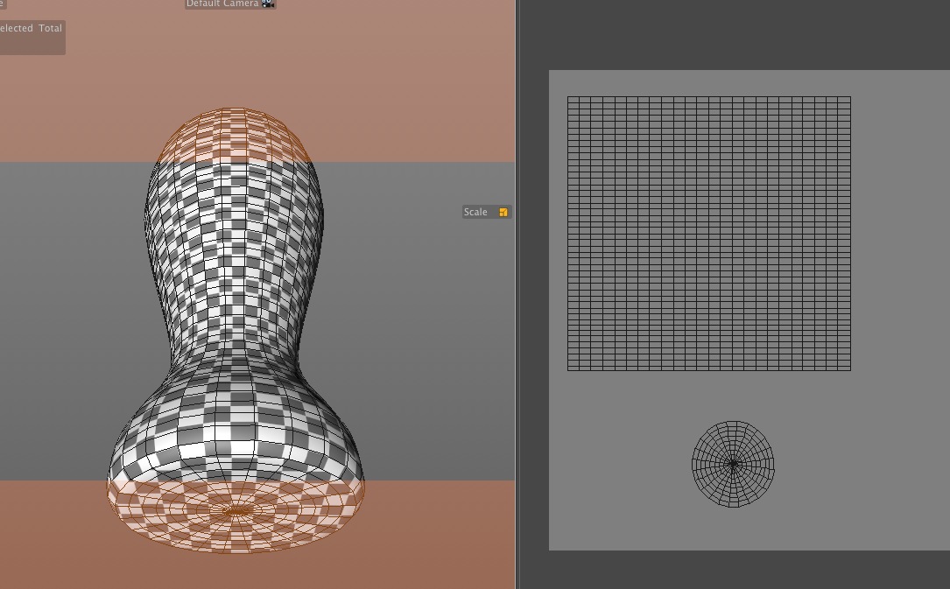
Task: Click the orange-highlighted bottom cap of the model
Action: (x=236, y=516)
